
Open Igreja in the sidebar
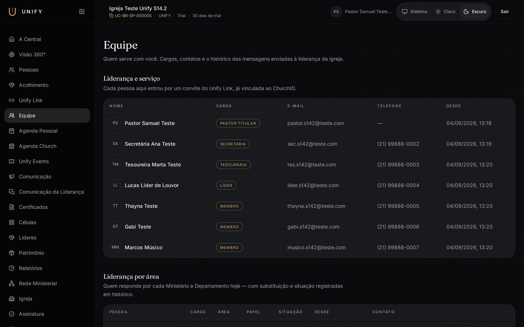coord(47,299)
